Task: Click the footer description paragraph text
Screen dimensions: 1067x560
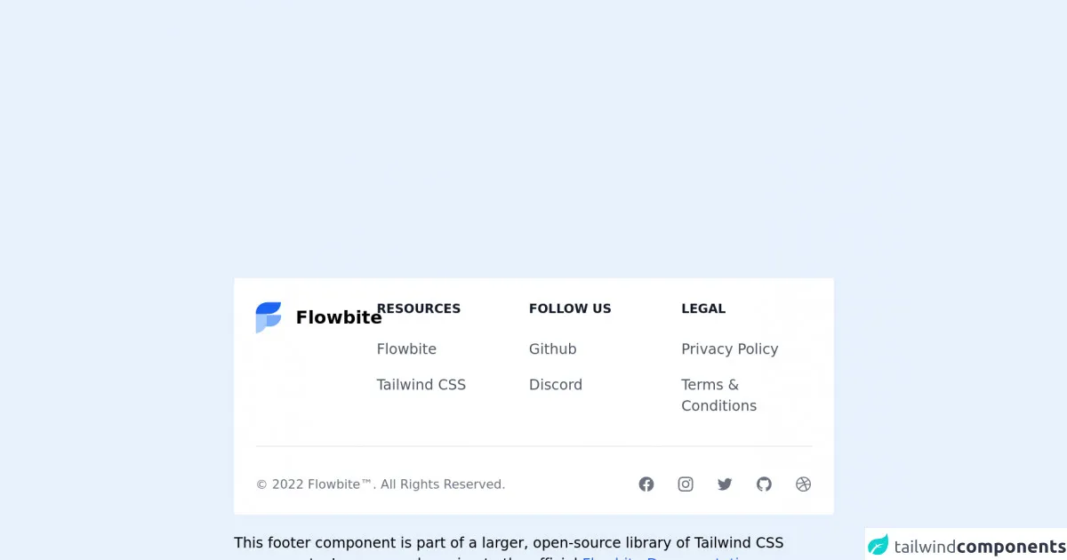Action: (x=509, y=543)
